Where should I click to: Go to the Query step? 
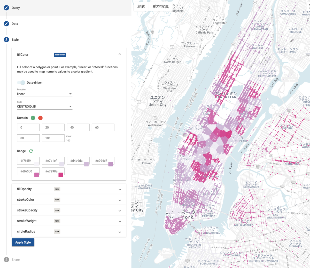[16, 8]
